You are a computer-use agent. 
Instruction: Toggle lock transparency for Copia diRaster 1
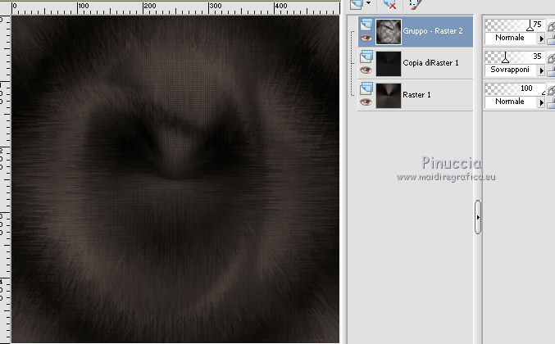tap(551, 71)
